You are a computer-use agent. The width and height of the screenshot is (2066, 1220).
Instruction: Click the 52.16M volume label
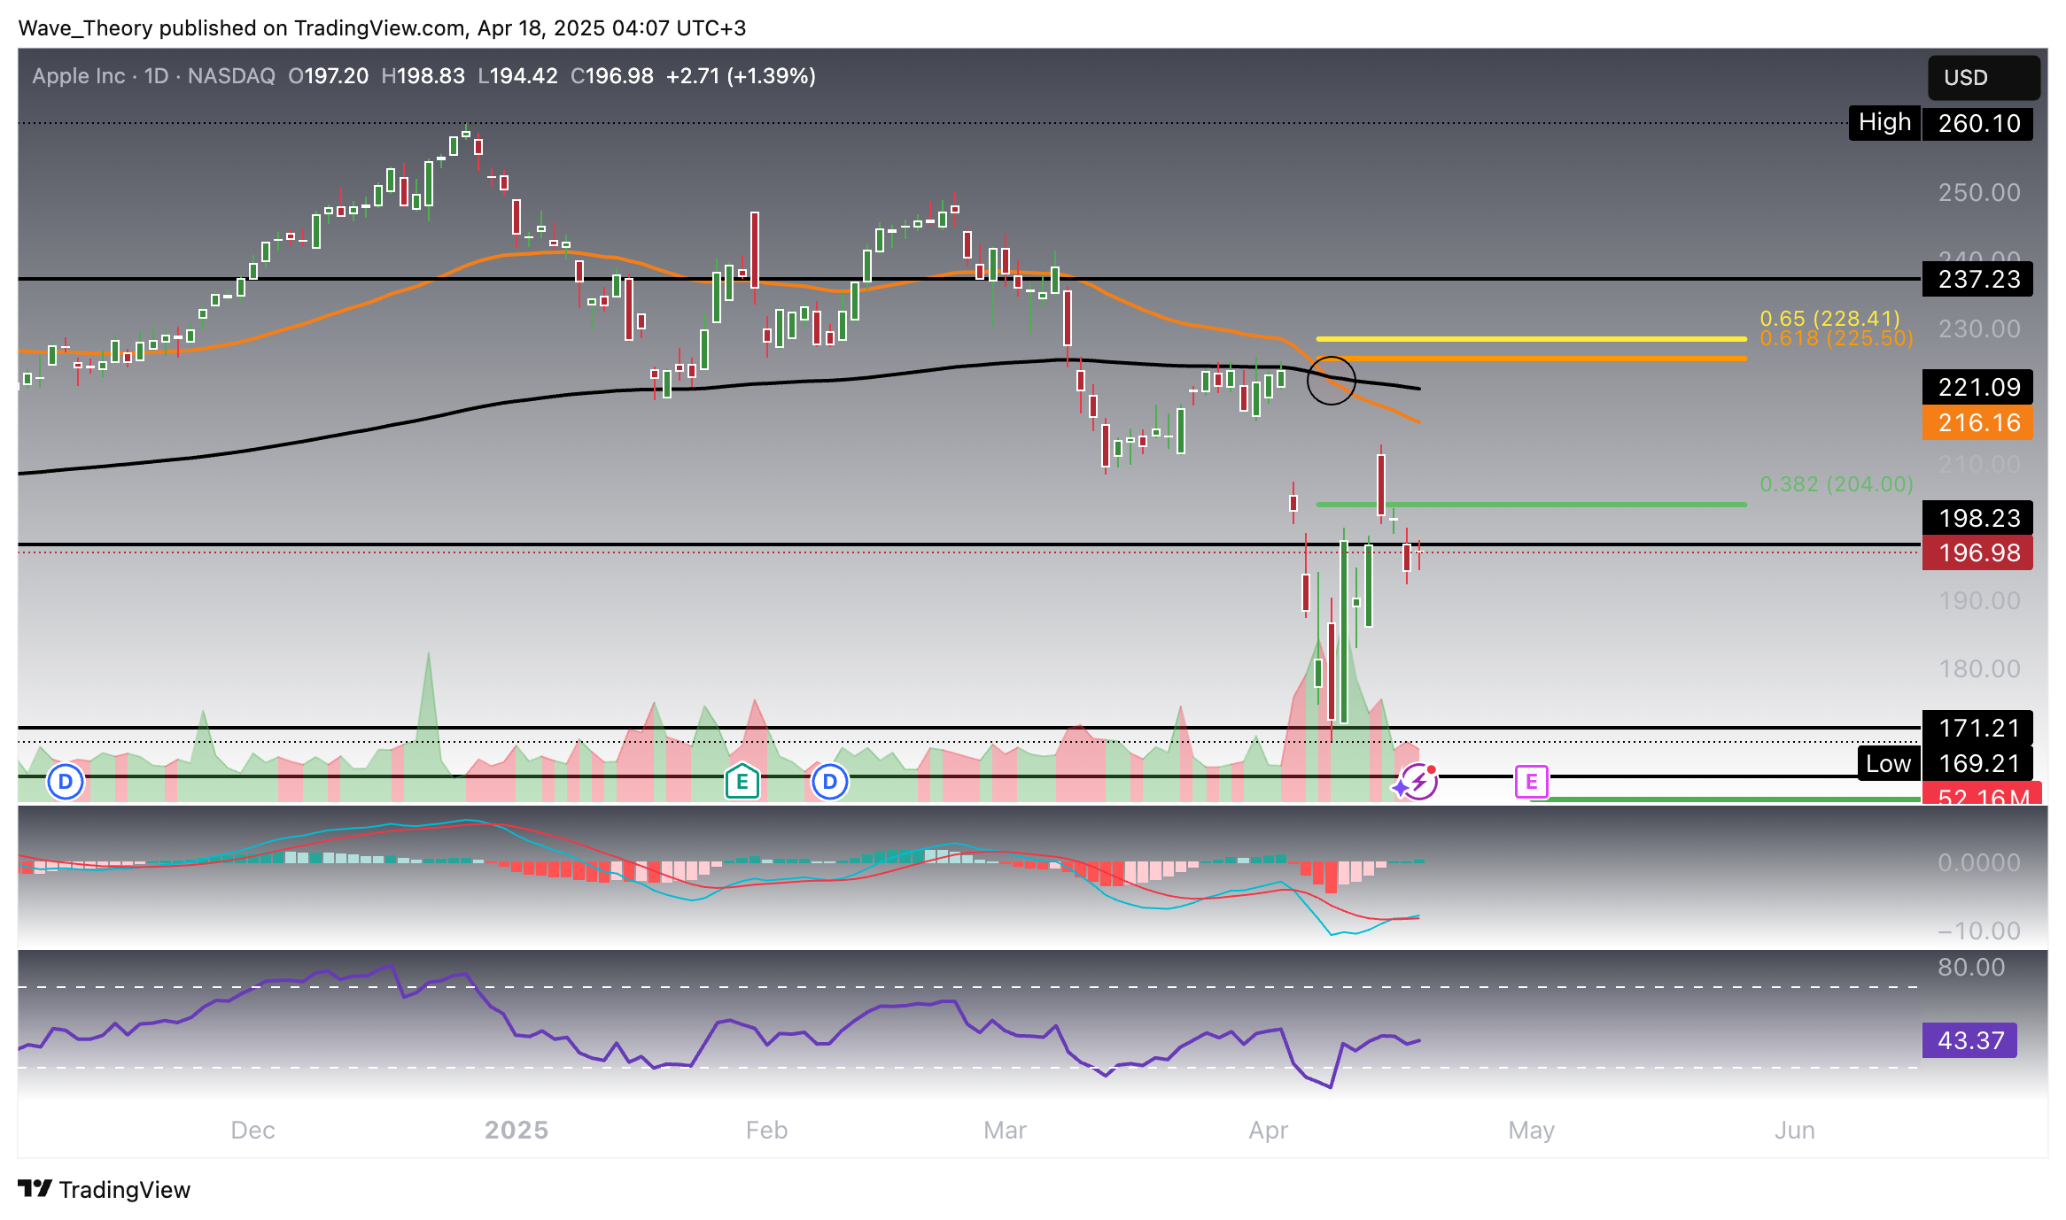(x=1983, y=793)
